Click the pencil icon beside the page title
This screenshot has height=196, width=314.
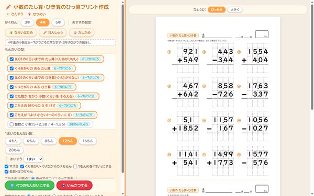coord(8,7)
